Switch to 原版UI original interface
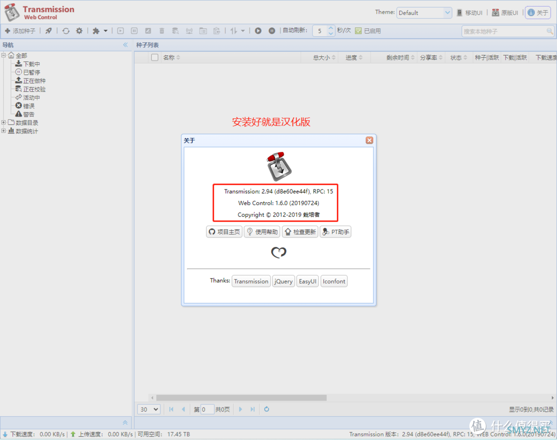 pyautogui.click(x=505, y=13)
